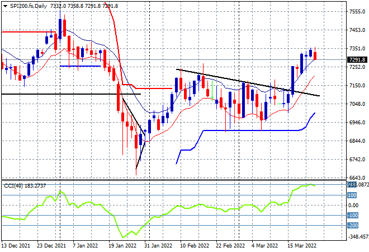The width and height of the screenshot is (369, 252).
Task: Select the current price label 7291.8
Action: pyautogui.click(x=357, y=60)
